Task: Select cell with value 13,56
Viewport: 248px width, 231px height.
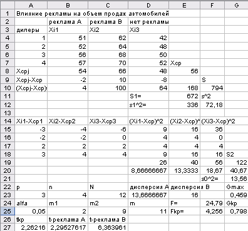Action: point(236,178)
